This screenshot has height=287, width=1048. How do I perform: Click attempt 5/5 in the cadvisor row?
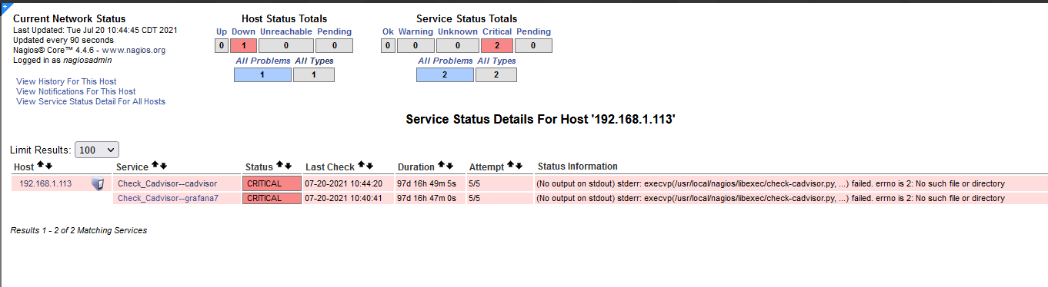pos(476,183)
